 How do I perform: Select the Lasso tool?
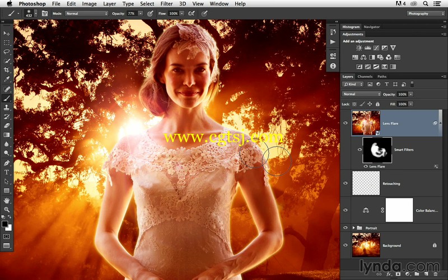(x=7, y=52)
